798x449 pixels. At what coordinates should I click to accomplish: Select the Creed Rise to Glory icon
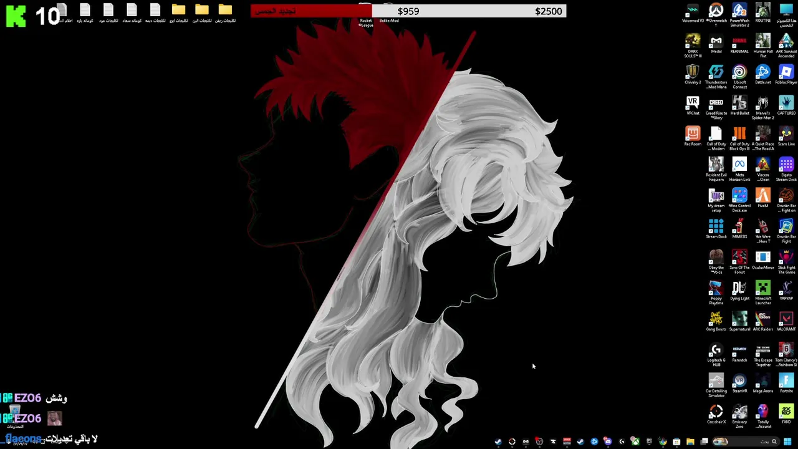716,107
